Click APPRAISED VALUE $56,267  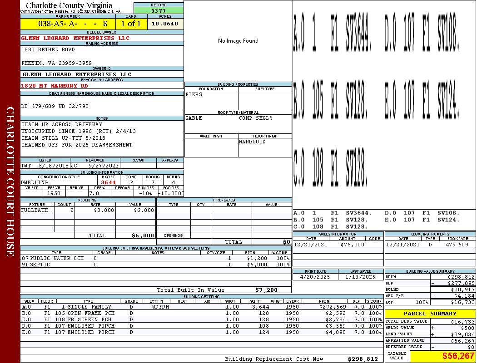[463, 341]
